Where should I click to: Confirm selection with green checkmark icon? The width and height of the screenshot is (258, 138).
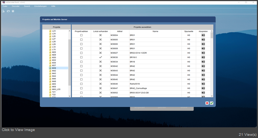click(212, 103)
